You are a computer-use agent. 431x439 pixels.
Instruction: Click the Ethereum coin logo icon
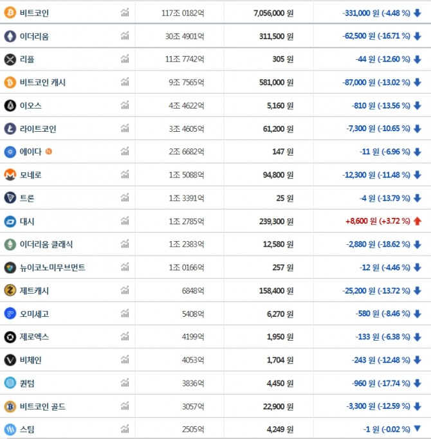coord(10,36)
